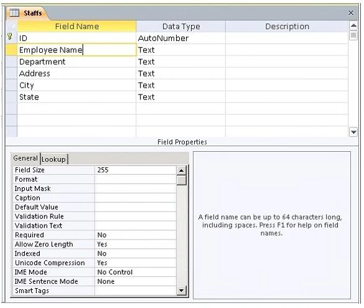Click the IME Sentence Mode value None

click(x=136, y=281)
